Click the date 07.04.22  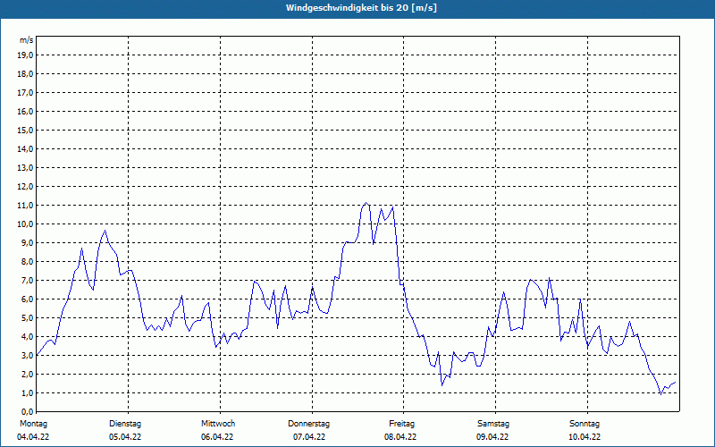coord(309,437)
